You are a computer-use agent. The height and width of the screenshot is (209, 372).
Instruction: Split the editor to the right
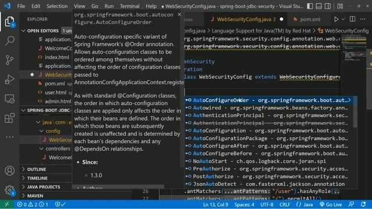[352, 19]
